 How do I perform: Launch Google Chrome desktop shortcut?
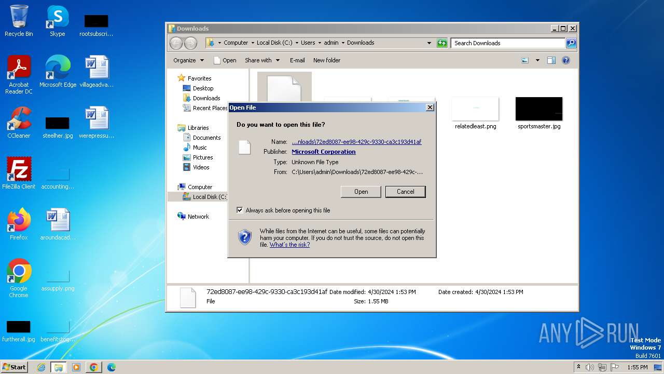point(19,278)
